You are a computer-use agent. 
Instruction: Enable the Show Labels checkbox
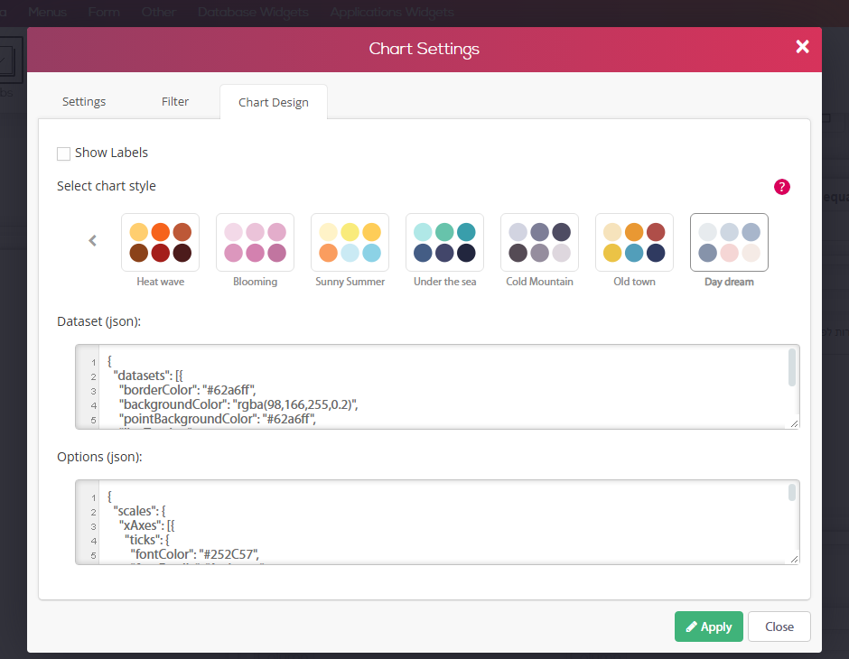pyautogui.click(x=64, y=153)
